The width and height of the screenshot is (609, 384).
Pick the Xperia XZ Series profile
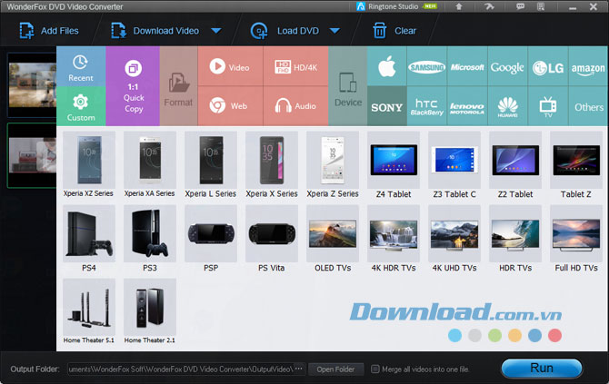89,165
